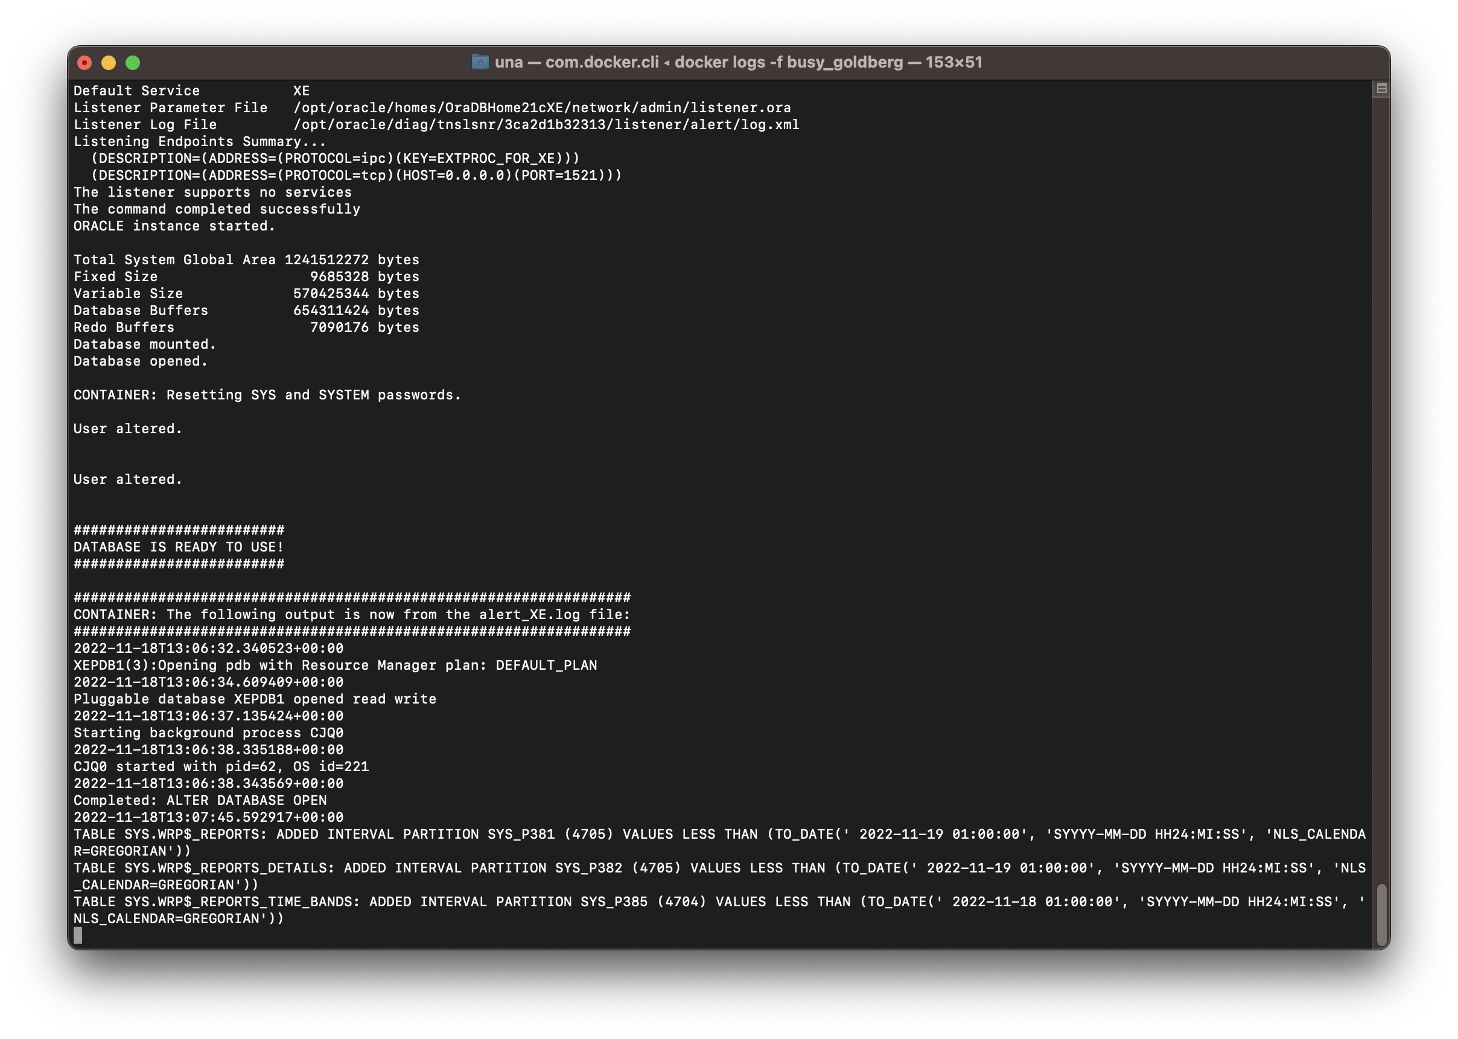Click the PORT=1521 tcp endpoint description line
Viewport: 1458px width, 1039px height.
(356, 176)
